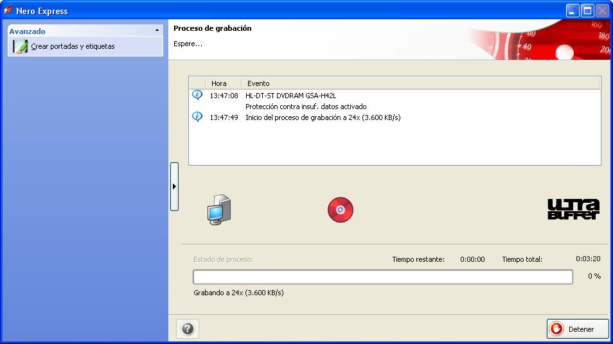
Task: Click 13:47:49 time cell
Action: [x=224, y=117]
